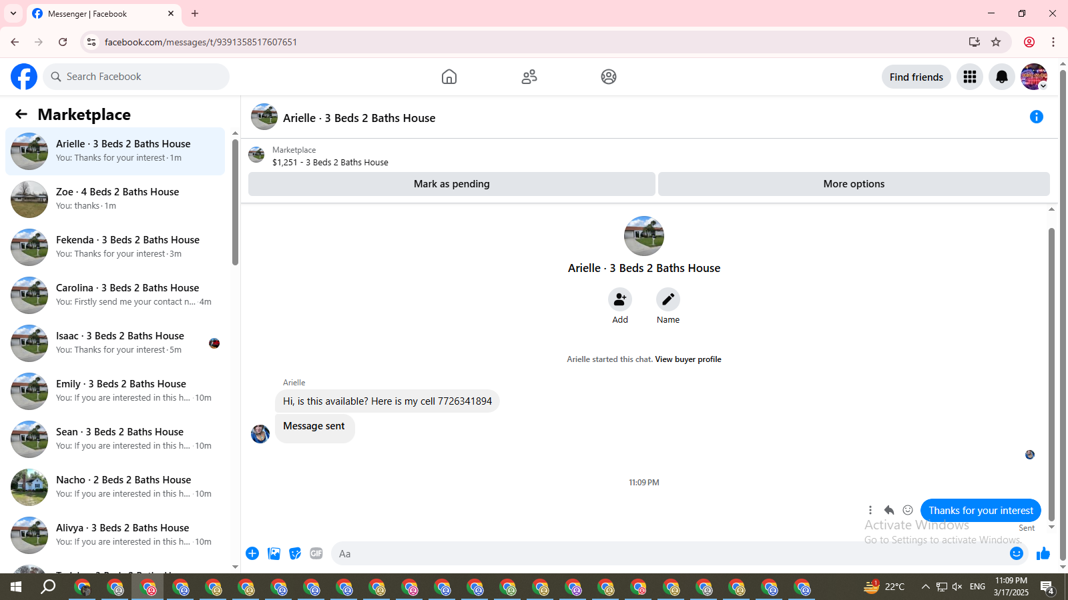This screenshot has height=600, width=1068.
Task: Open Nacho 2 Beds 2 Baths conversation
Action: (x=115, y=487)
